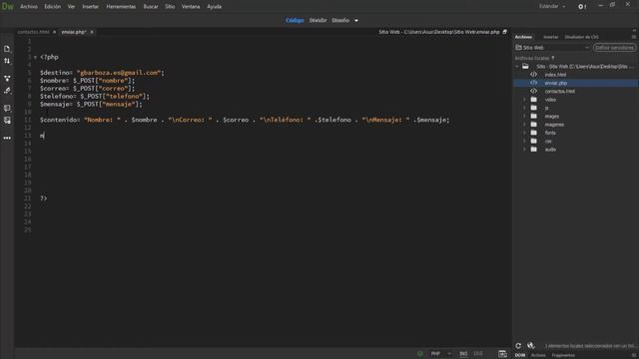Click the code icon beside contactos.html
639x359 pixels.
point(533,91)
